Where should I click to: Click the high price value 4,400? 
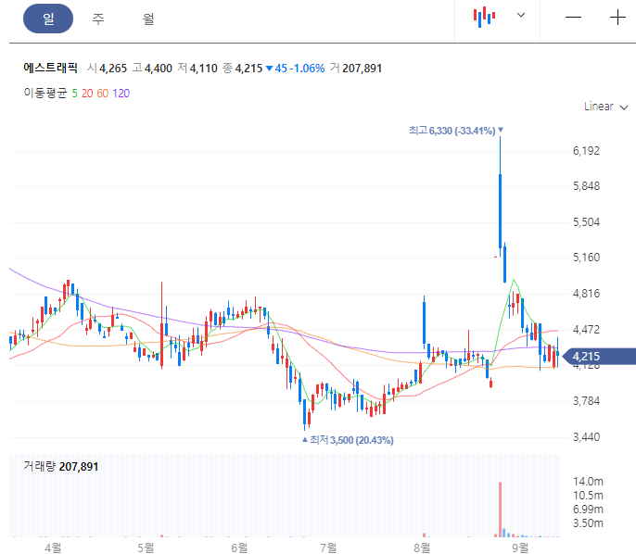pos(159,69)
